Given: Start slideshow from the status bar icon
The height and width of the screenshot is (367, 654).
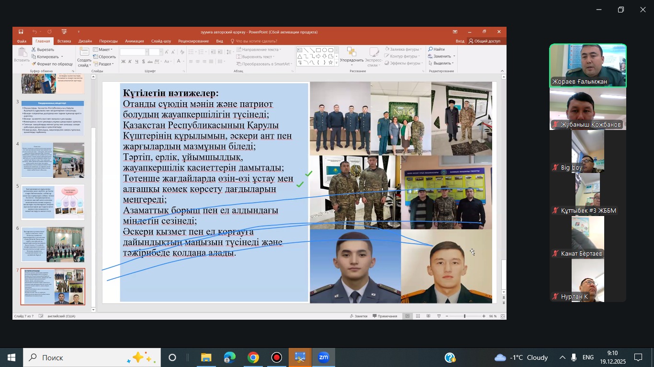Looking at the screenshot, I should pos(438,316).
